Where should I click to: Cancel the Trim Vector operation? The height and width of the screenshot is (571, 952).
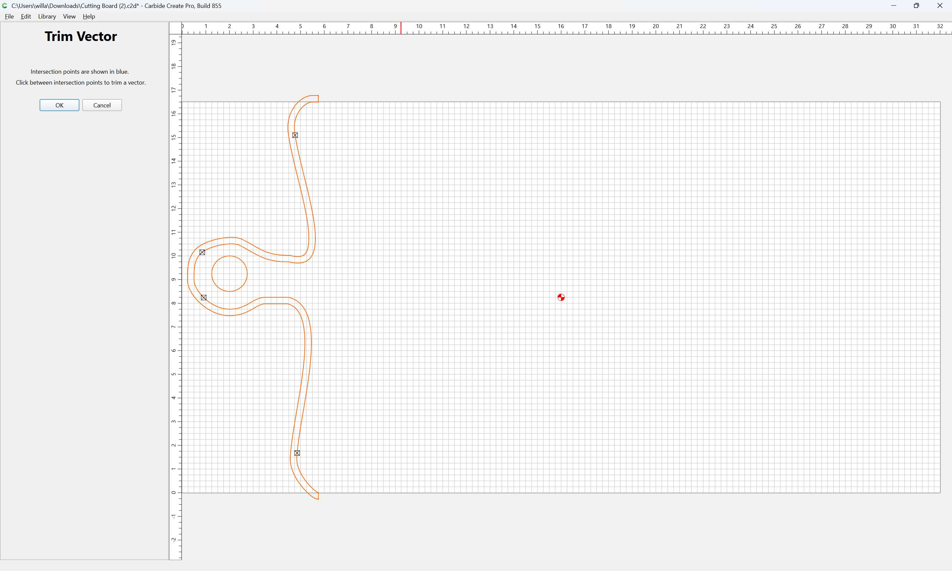point(102,105)
